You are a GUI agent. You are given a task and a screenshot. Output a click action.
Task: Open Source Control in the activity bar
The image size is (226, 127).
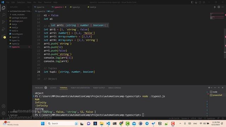pos(4,22)
